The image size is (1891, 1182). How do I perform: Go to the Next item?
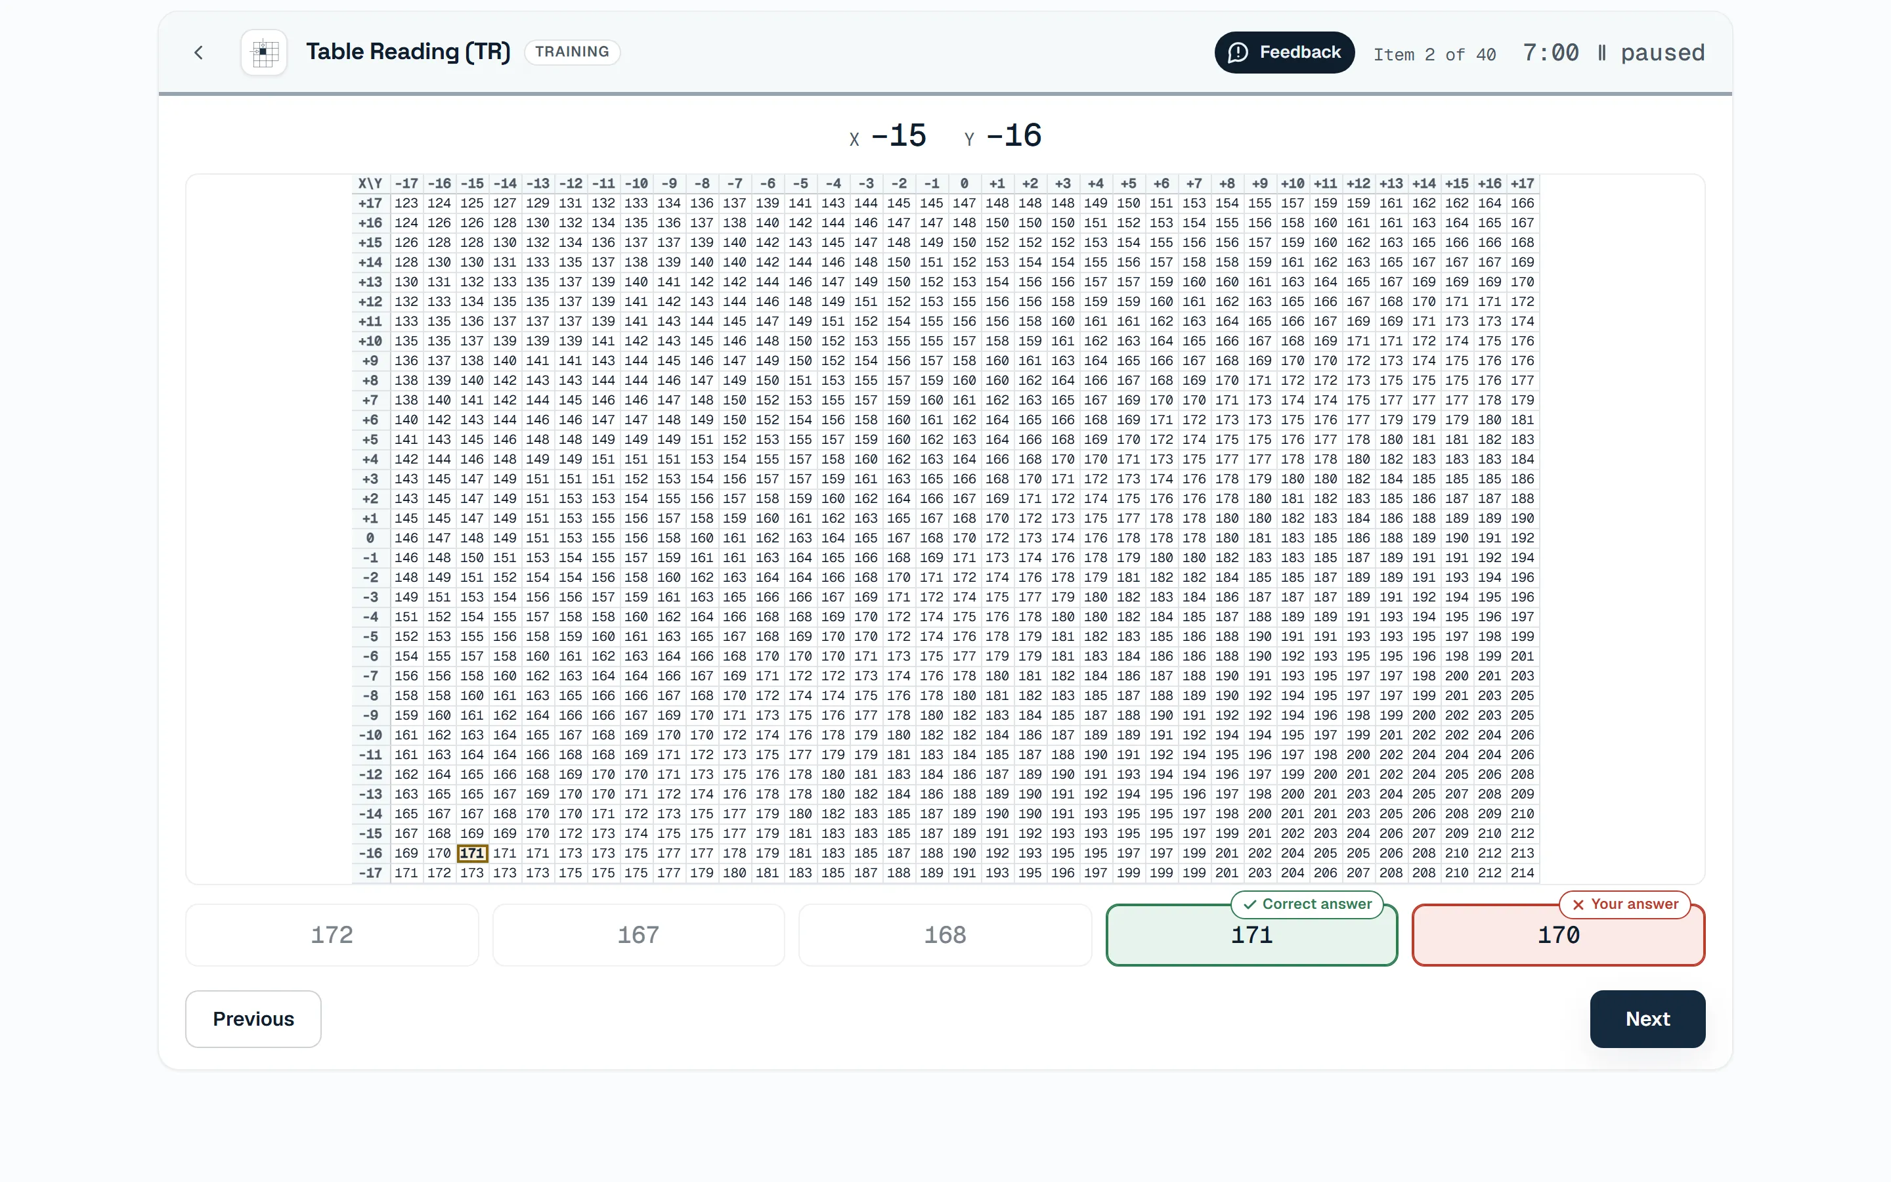coord(1647,1018)
